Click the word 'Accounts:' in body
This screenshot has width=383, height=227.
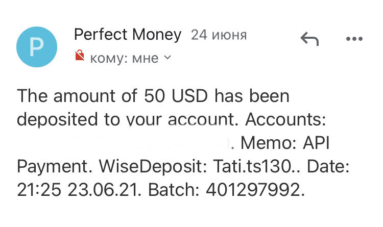point(286,120)
